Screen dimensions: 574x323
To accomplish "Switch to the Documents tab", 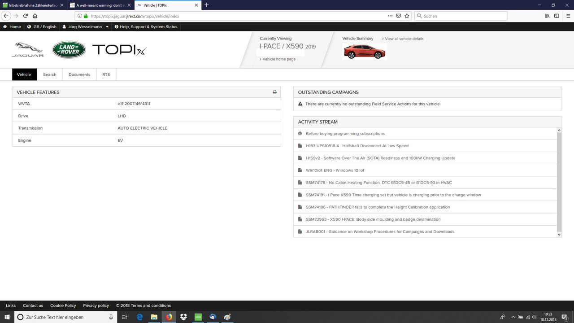I will [x=79, y=74].
